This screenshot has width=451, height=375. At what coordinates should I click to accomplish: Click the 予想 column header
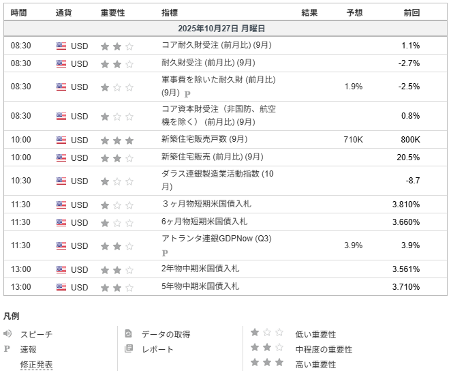354,12
